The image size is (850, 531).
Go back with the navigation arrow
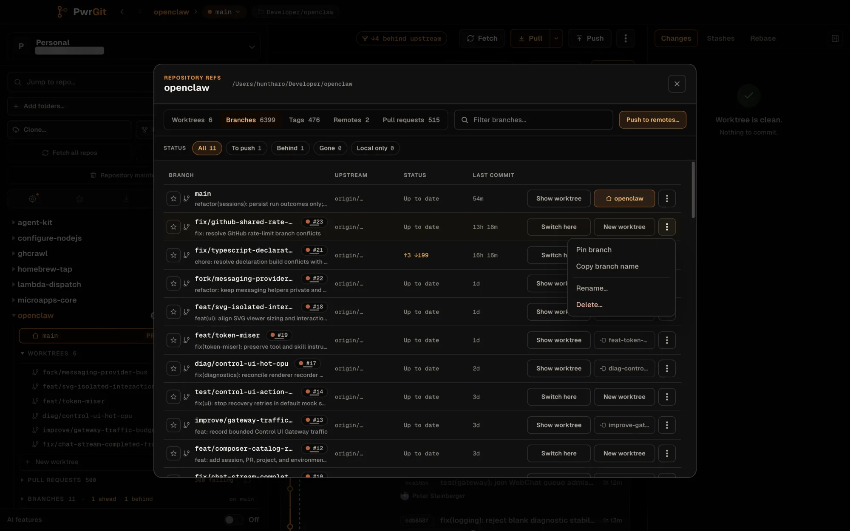(122, 12)
